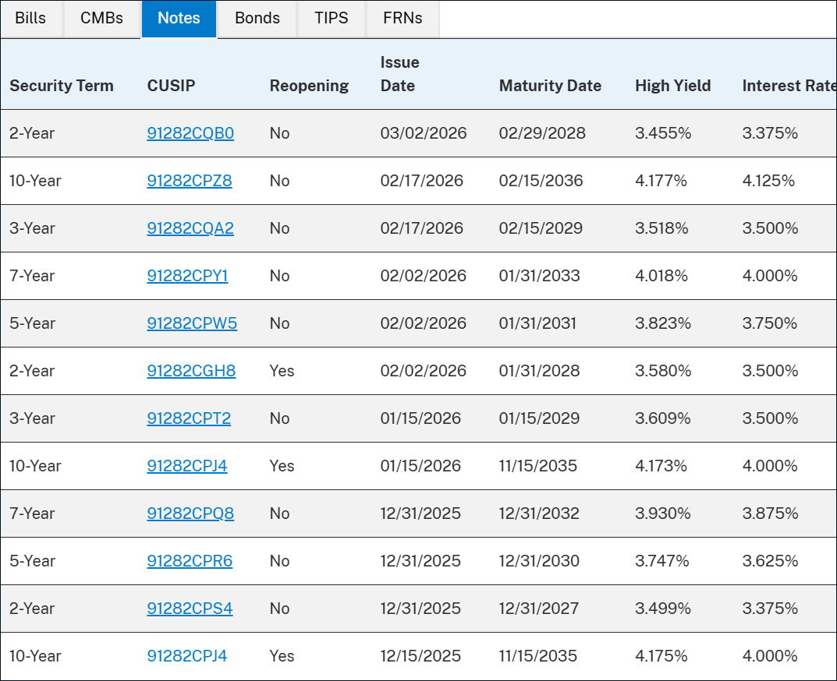Switch to the FRNs tab

pyautogui.click(x=403, y=18)
